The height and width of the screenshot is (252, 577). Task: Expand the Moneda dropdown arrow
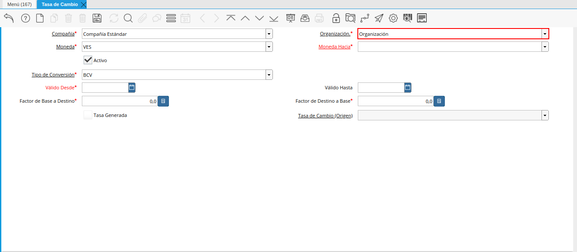click(x=269, y=47)
